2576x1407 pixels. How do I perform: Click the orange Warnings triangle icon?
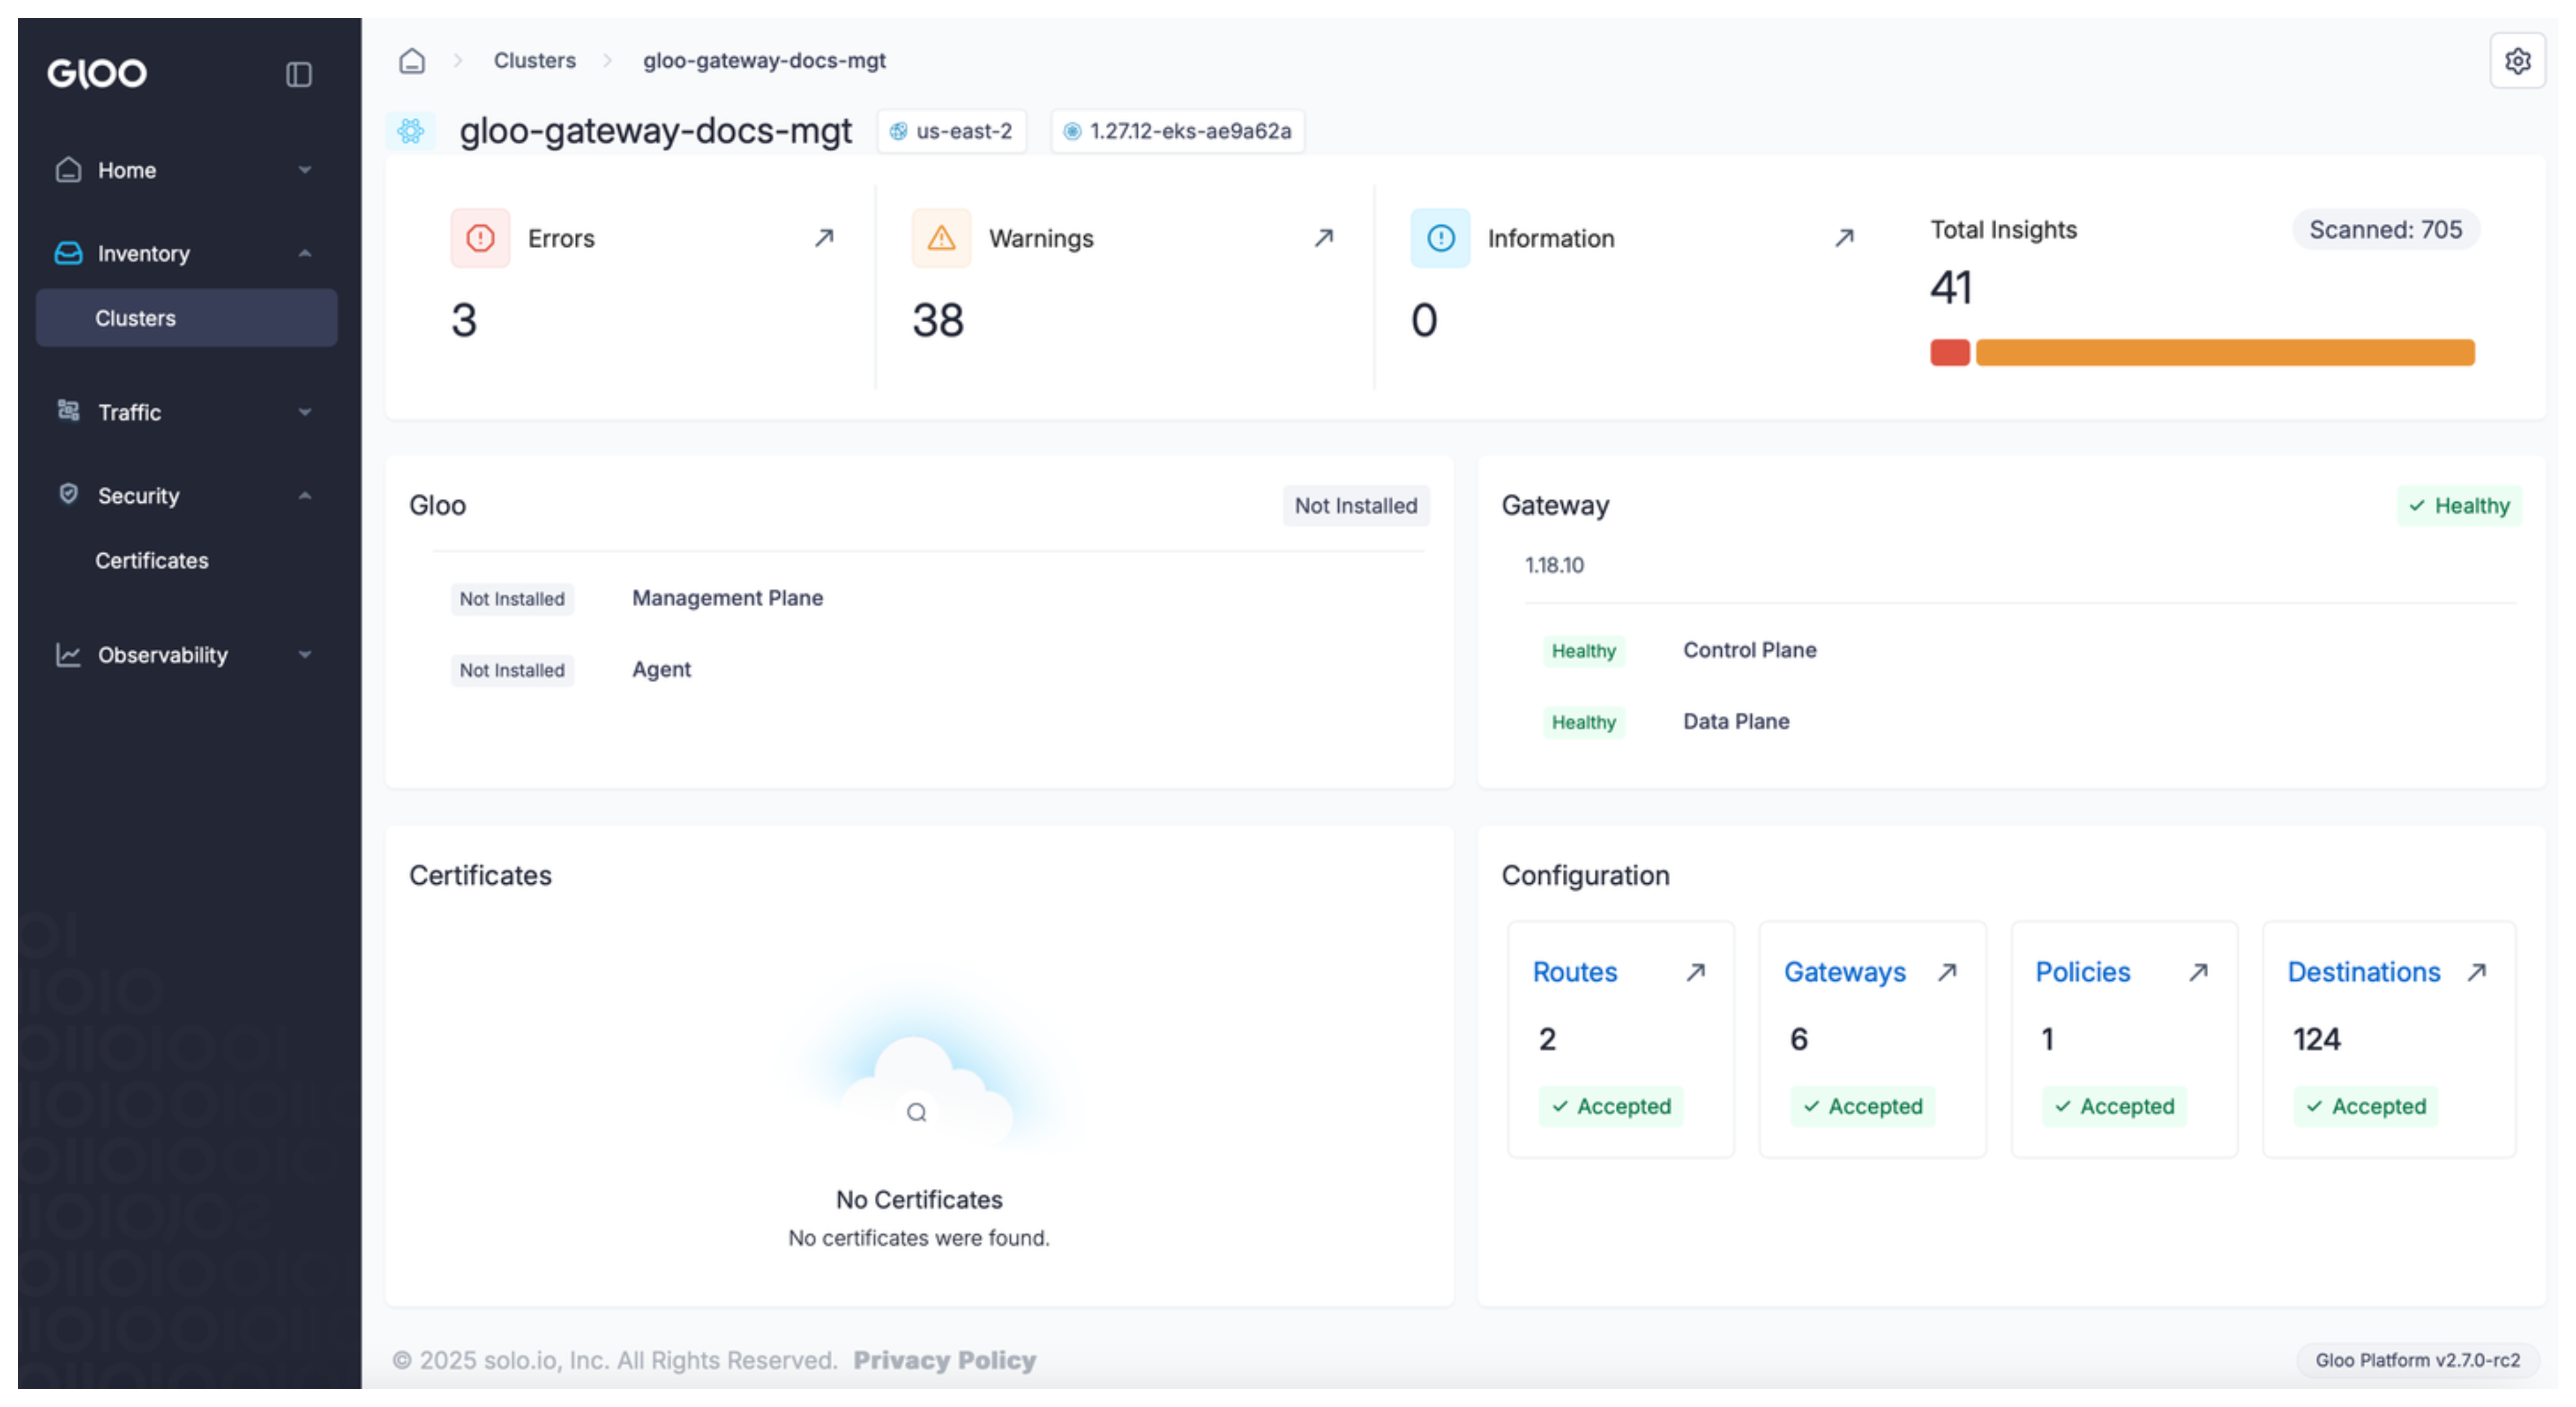coord(941,238)
